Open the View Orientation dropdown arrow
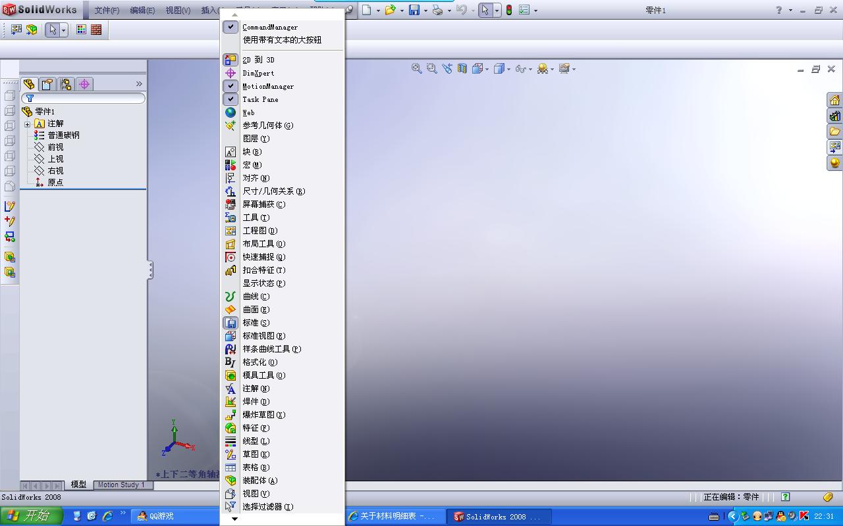 pos(487,69)
